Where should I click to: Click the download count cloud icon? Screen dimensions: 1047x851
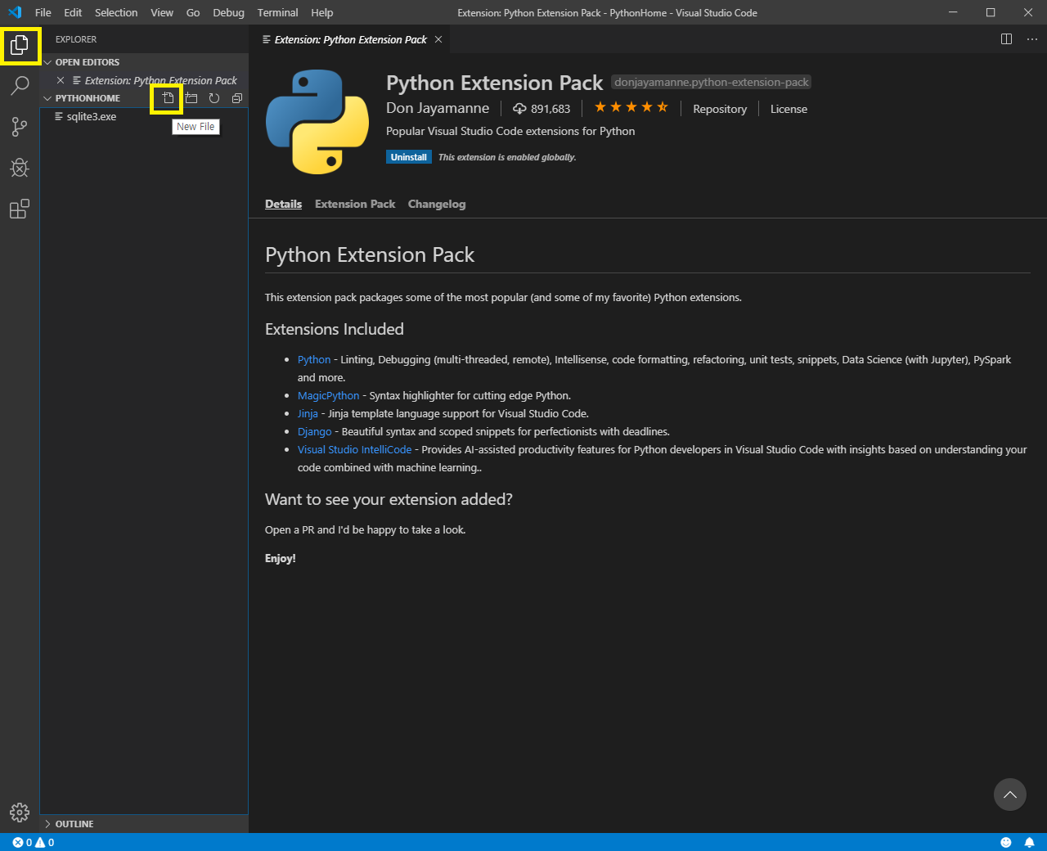tap(519, 109)
